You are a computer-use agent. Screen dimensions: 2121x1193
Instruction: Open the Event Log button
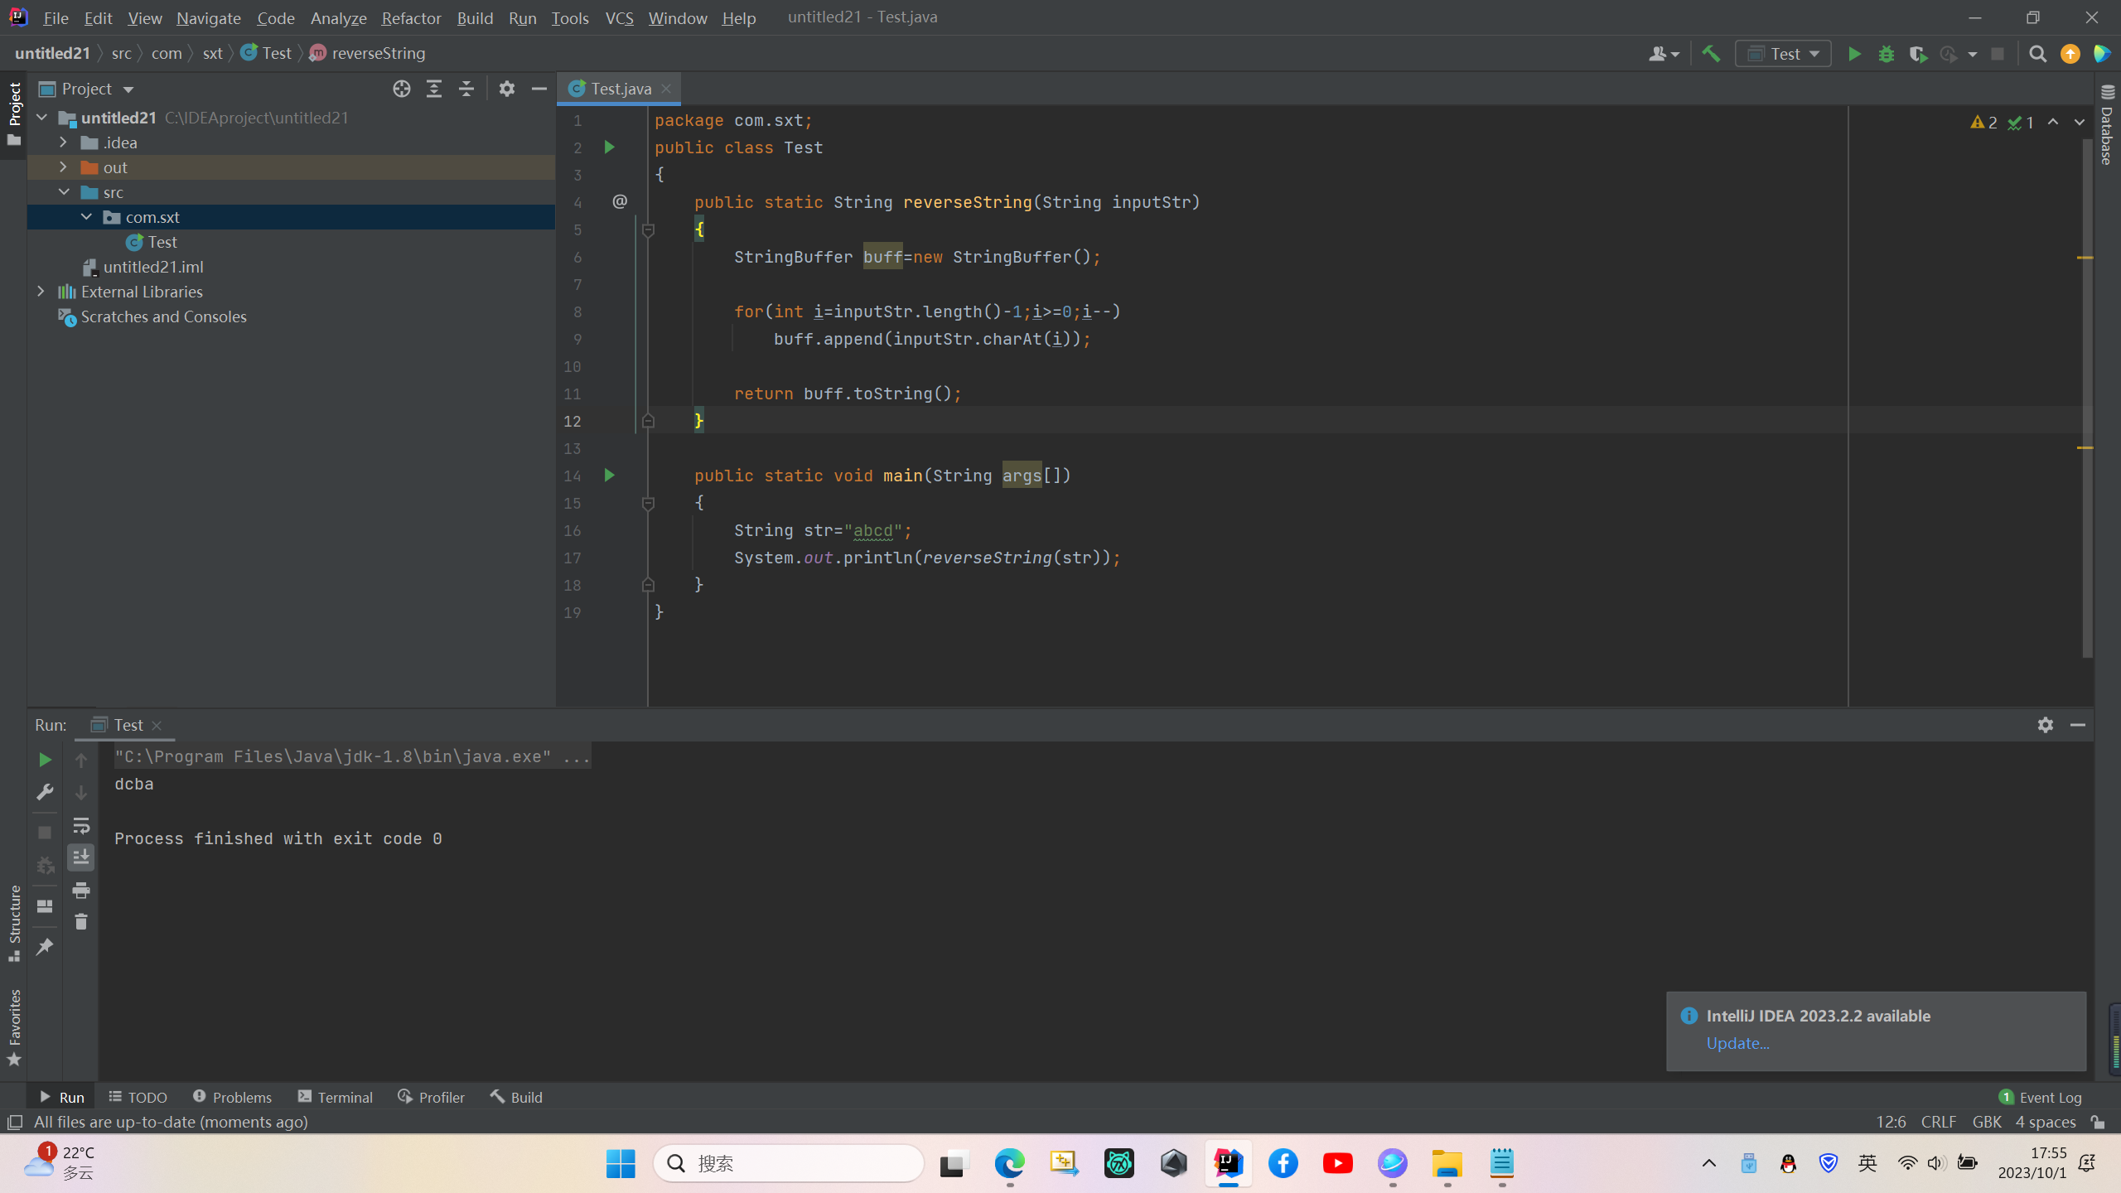click(2041, 1097)
